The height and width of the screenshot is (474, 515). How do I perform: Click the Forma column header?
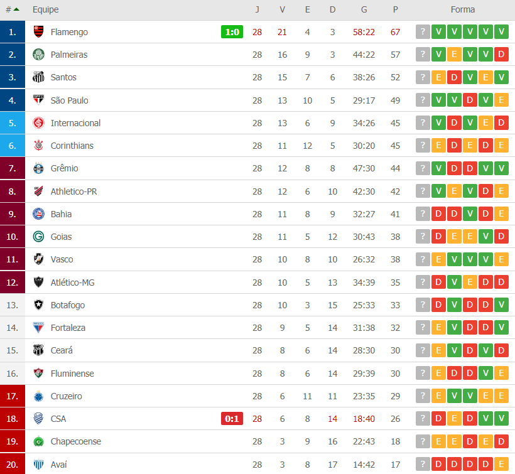click(x=462, y=9)
